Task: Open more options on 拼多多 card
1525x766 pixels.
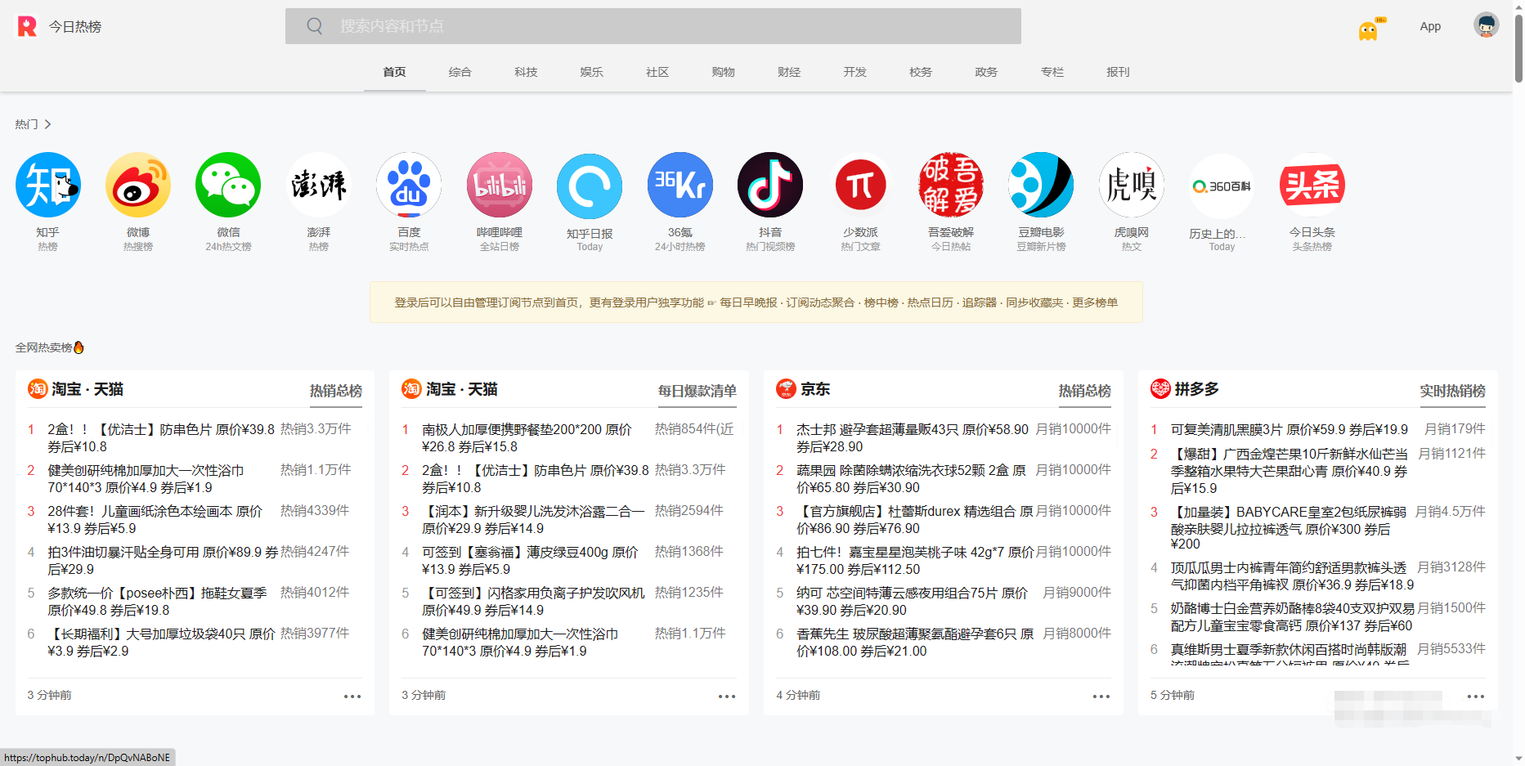Action: tap(1476, 697)
